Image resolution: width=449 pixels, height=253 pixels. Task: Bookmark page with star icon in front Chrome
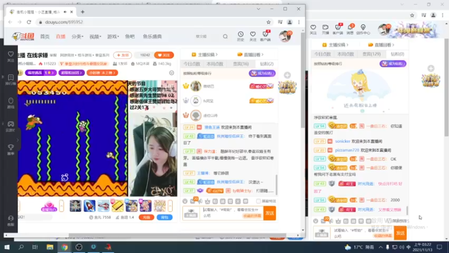pos(269,22)
